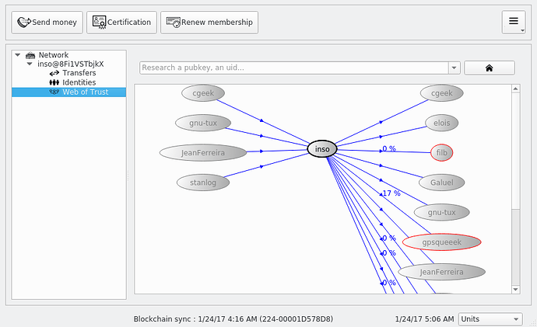Image resolution: width=537 pixels, height=327 pixels.
Task: Open the hamburger menu button
Action: 514,23
